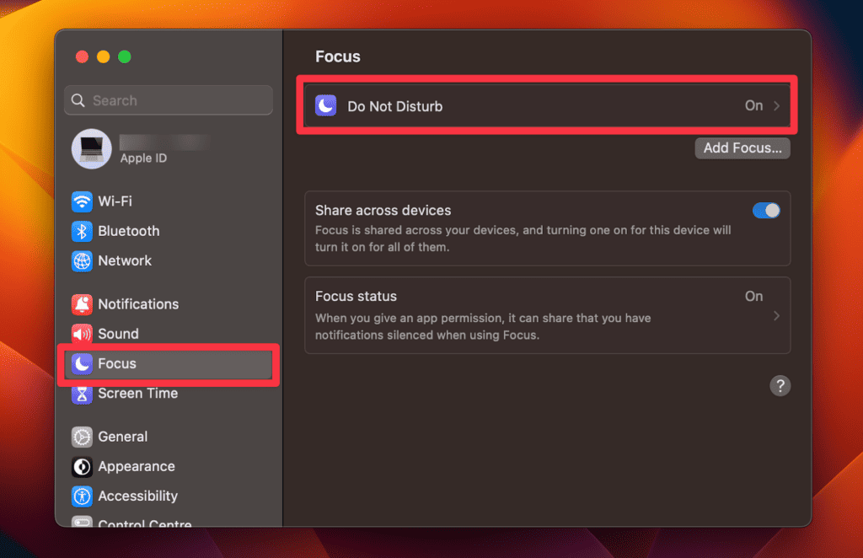Click the Network globe icon
The height and width of the screenshot is (558, 863).
click(x=82, y=260)
